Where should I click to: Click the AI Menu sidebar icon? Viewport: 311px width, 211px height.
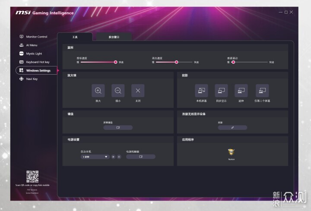[22, 45]
